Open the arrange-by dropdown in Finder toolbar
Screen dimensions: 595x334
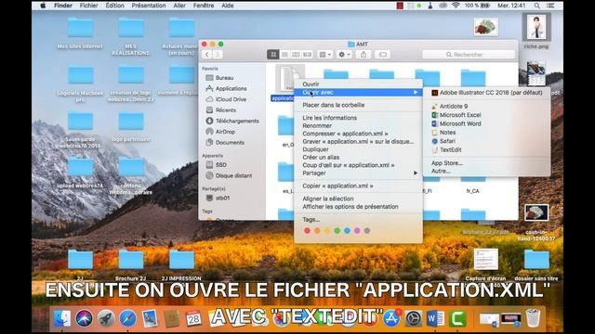tap(324, 55)
